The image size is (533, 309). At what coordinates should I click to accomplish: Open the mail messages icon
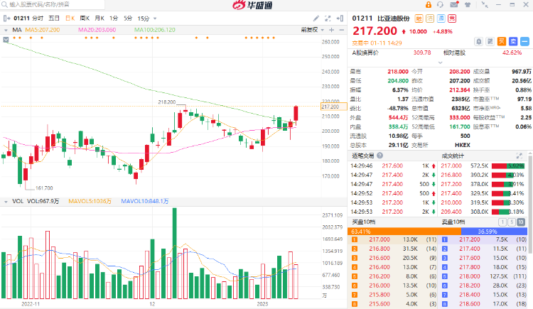(x=454, y=4)
